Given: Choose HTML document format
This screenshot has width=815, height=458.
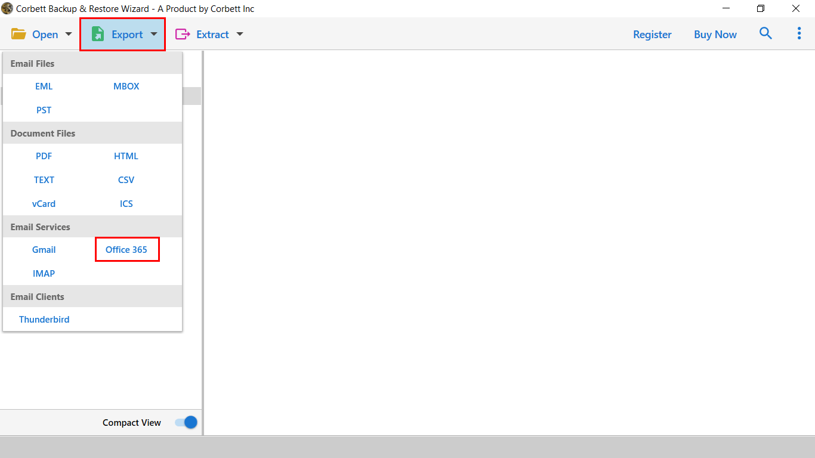Looking at the screenshot, I should click(126, 156).
